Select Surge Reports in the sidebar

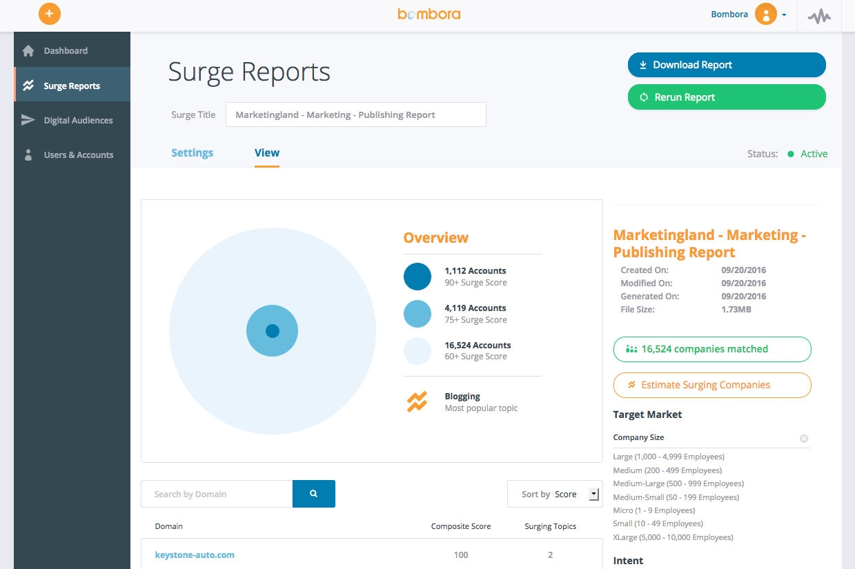(x=72, y=86)
